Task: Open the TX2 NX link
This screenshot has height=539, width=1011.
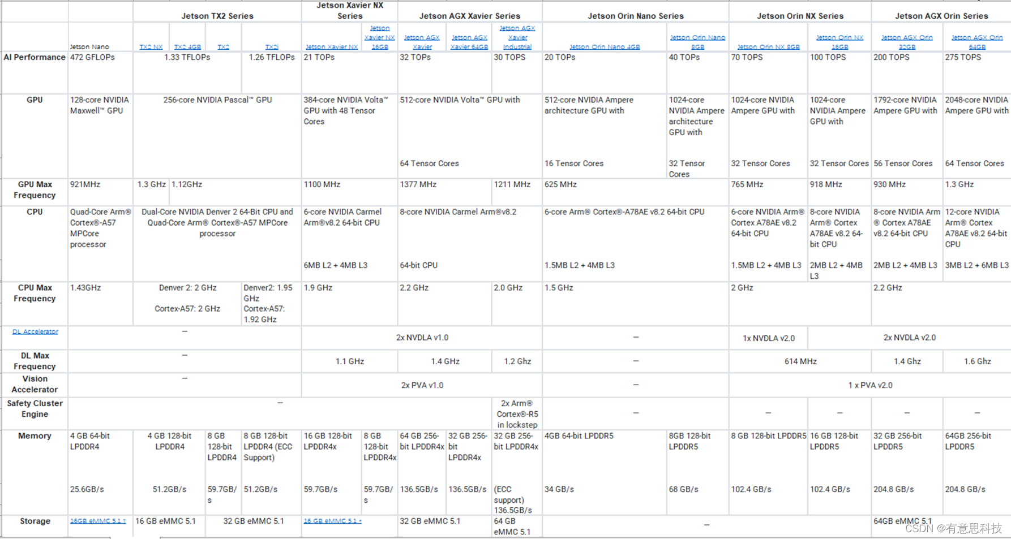Action: pyautogui.click(x=151, y=47)
